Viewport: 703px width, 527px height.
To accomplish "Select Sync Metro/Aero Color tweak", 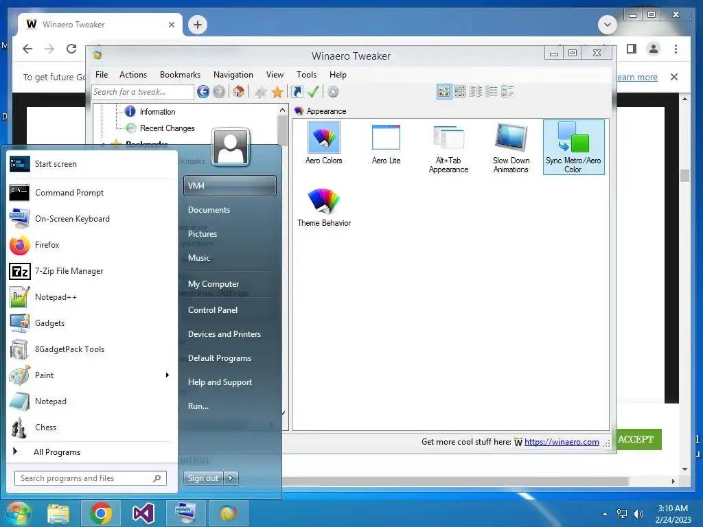I will tap(573, 147).
